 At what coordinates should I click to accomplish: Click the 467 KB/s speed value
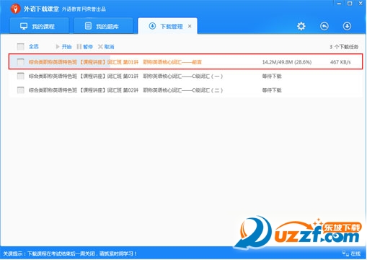tap(340, 62)
